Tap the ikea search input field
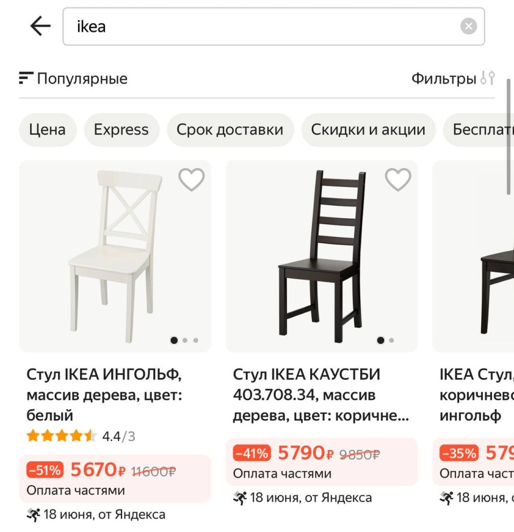This screenshot has height=532, width=514. coord(226,26)
